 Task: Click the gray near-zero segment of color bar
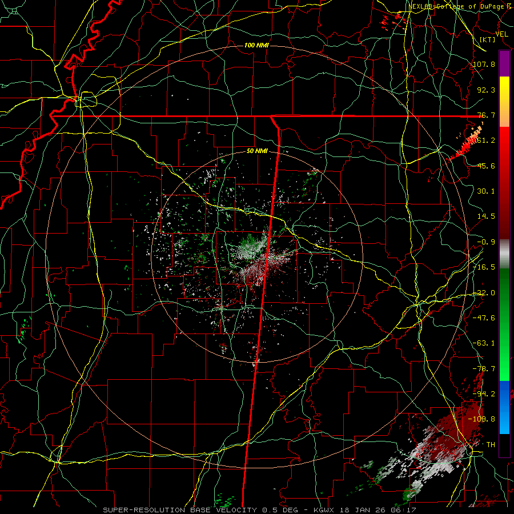(504, 254)
